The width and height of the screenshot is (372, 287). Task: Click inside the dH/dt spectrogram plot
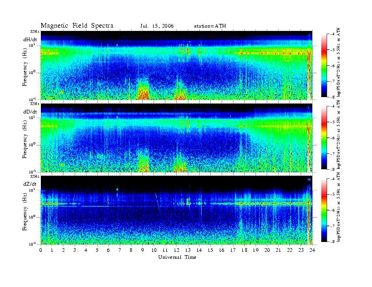click(177, 65)
